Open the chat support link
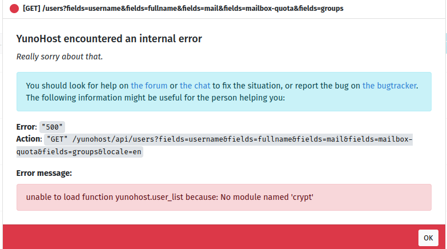The image size is (447, 249). [195, 86]
